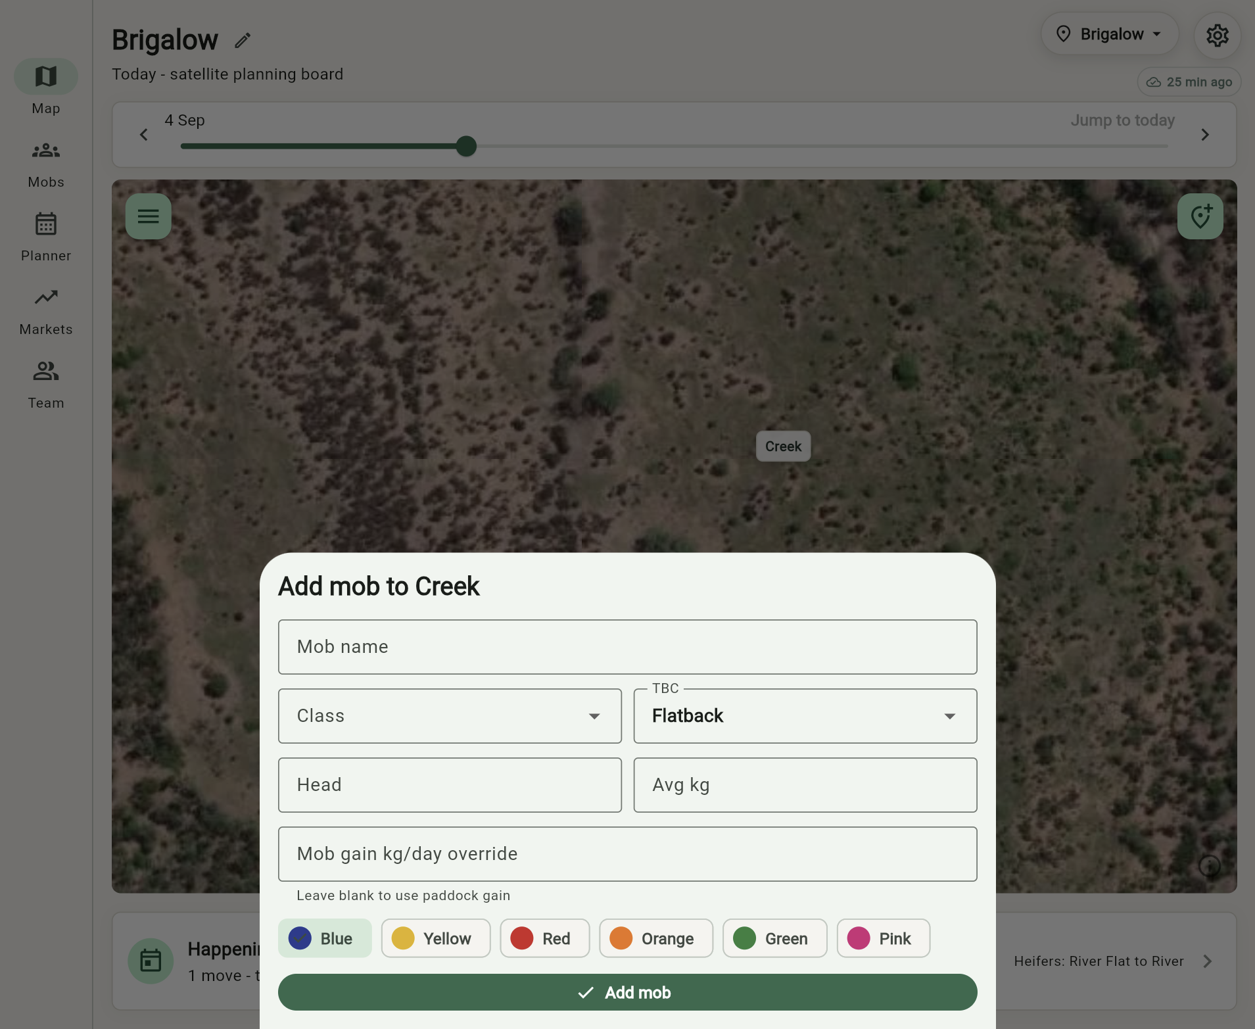Image resolution: width=1255 pixels, height=1029 pixels.
Task: Focus the Avg kg field
Action: (x=805, y=785)
